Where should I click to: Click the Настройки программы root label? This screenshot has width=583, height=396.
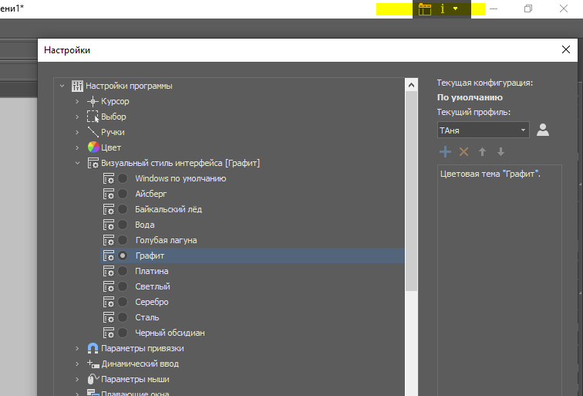pos(129,86)
